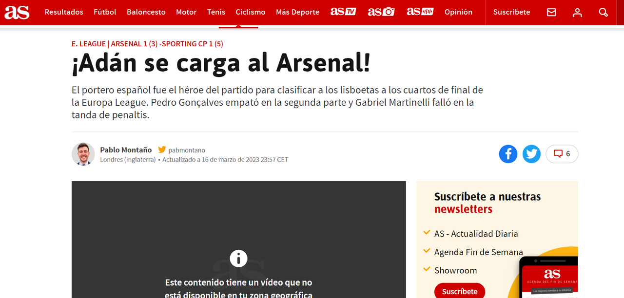Click the red Suscríbete newsletter button
624x298 pixels.
[x=460, y=291]
